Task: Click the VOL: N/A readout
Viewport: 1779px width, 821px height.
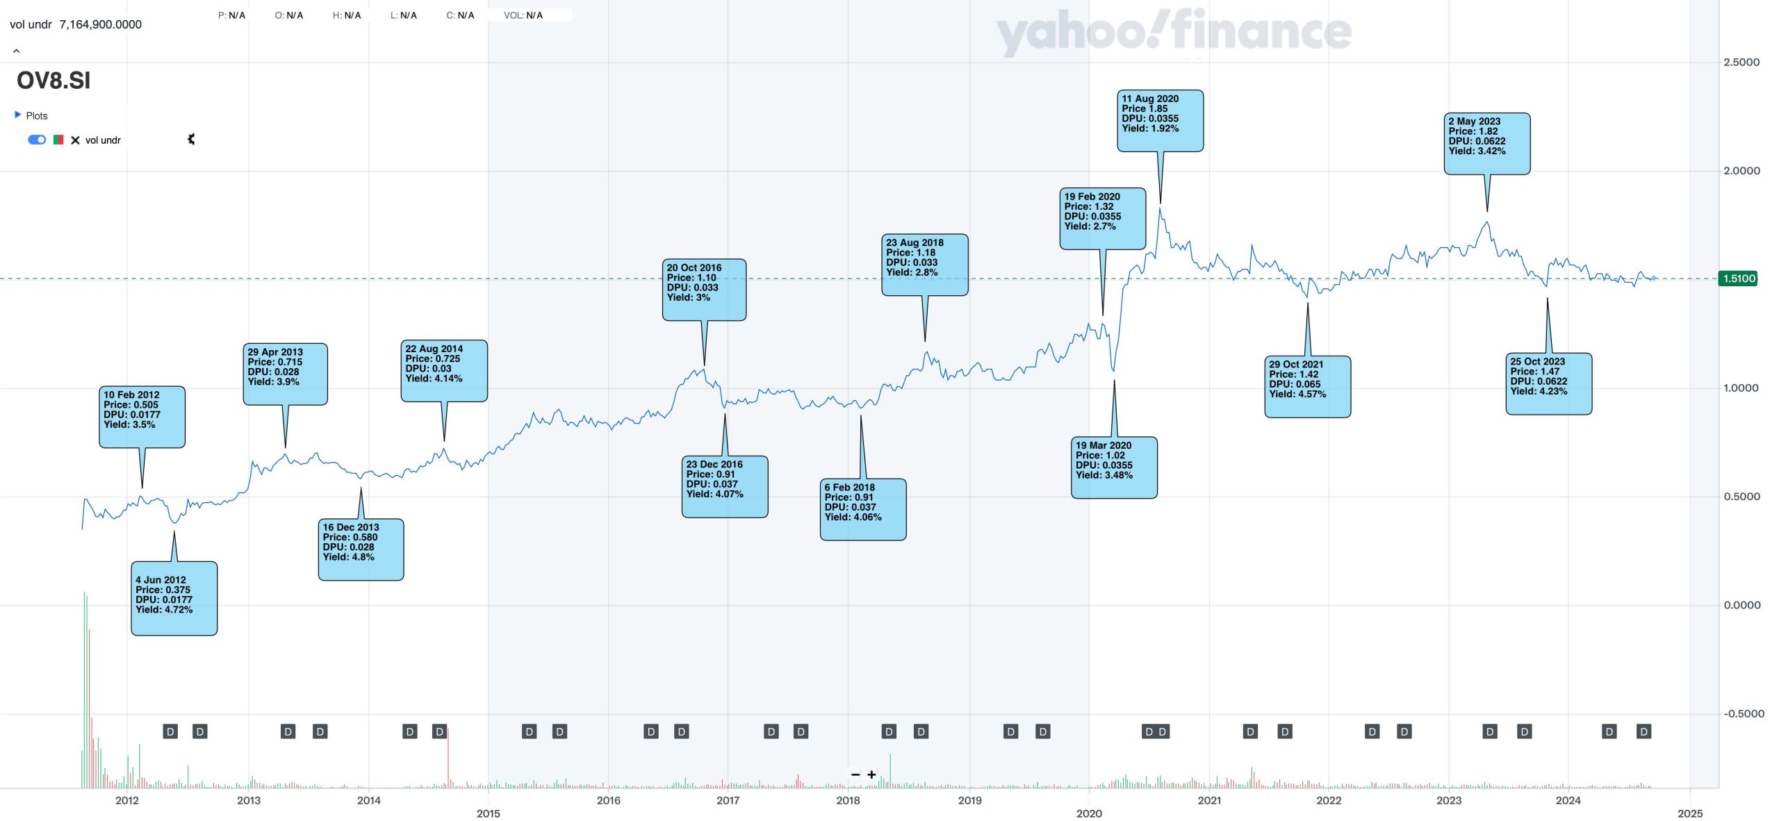Action: [523, 15]
